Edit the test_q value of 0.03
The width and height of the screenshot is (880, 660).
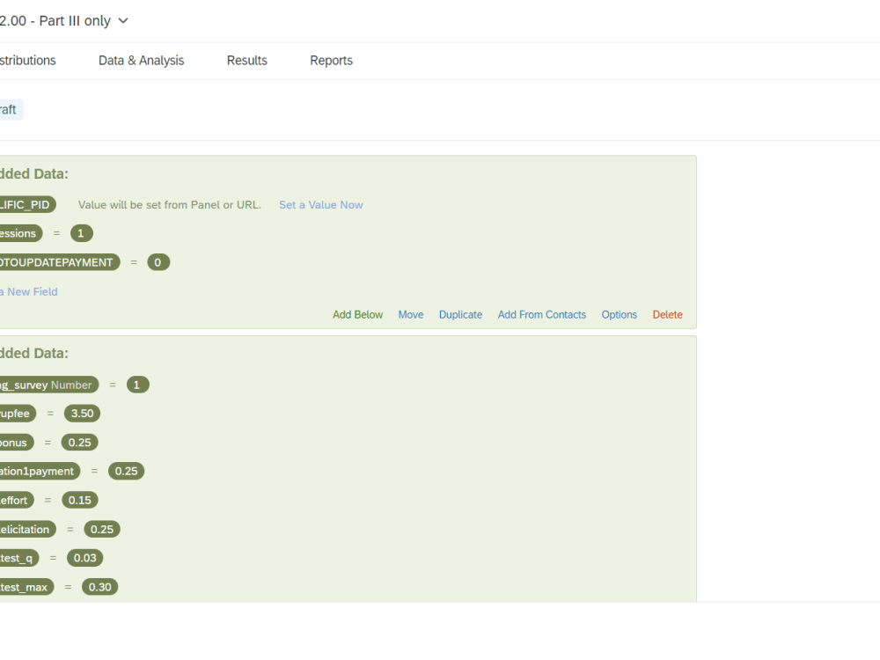point(84,557)
